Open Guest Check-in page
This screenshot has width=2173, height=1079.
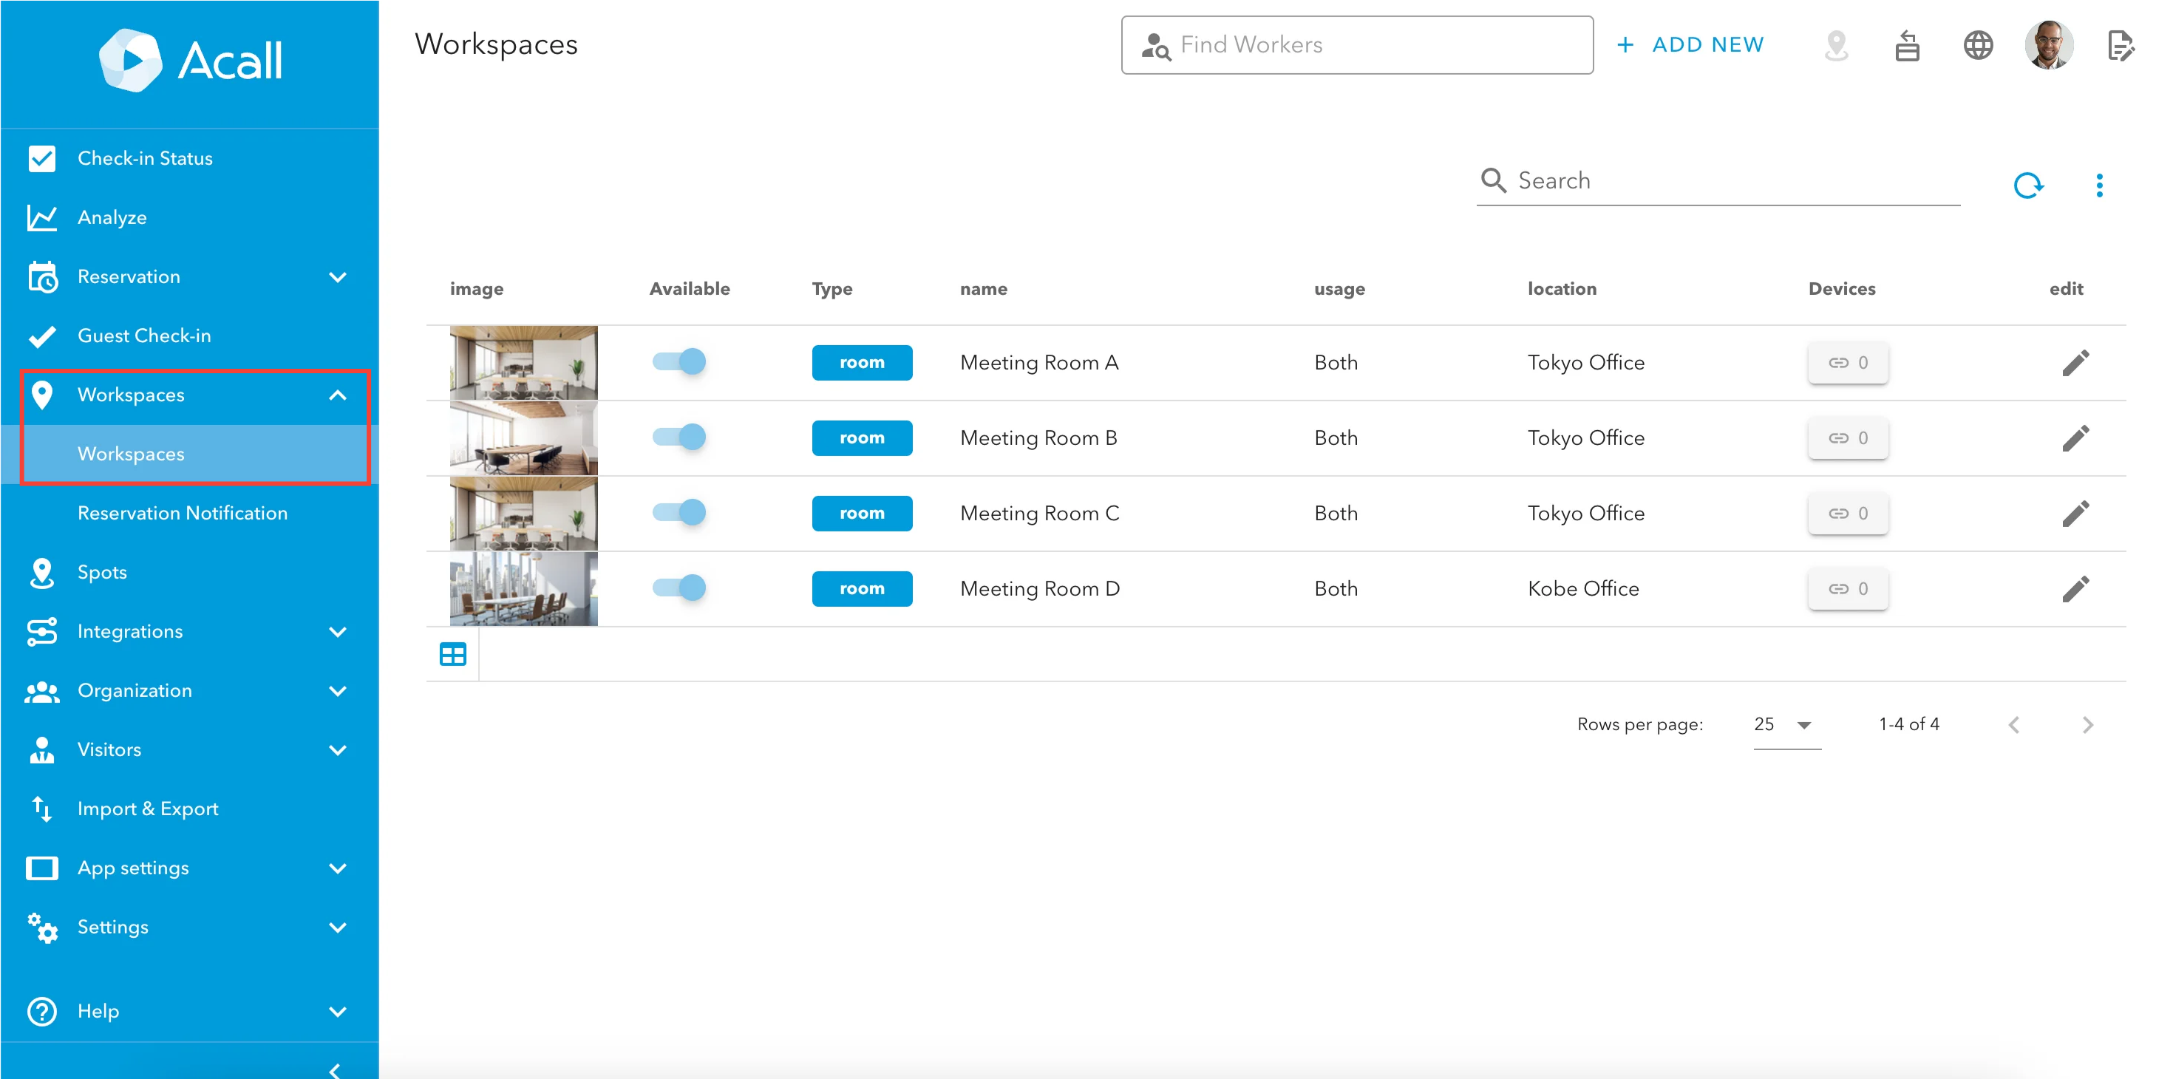(190, 336)
